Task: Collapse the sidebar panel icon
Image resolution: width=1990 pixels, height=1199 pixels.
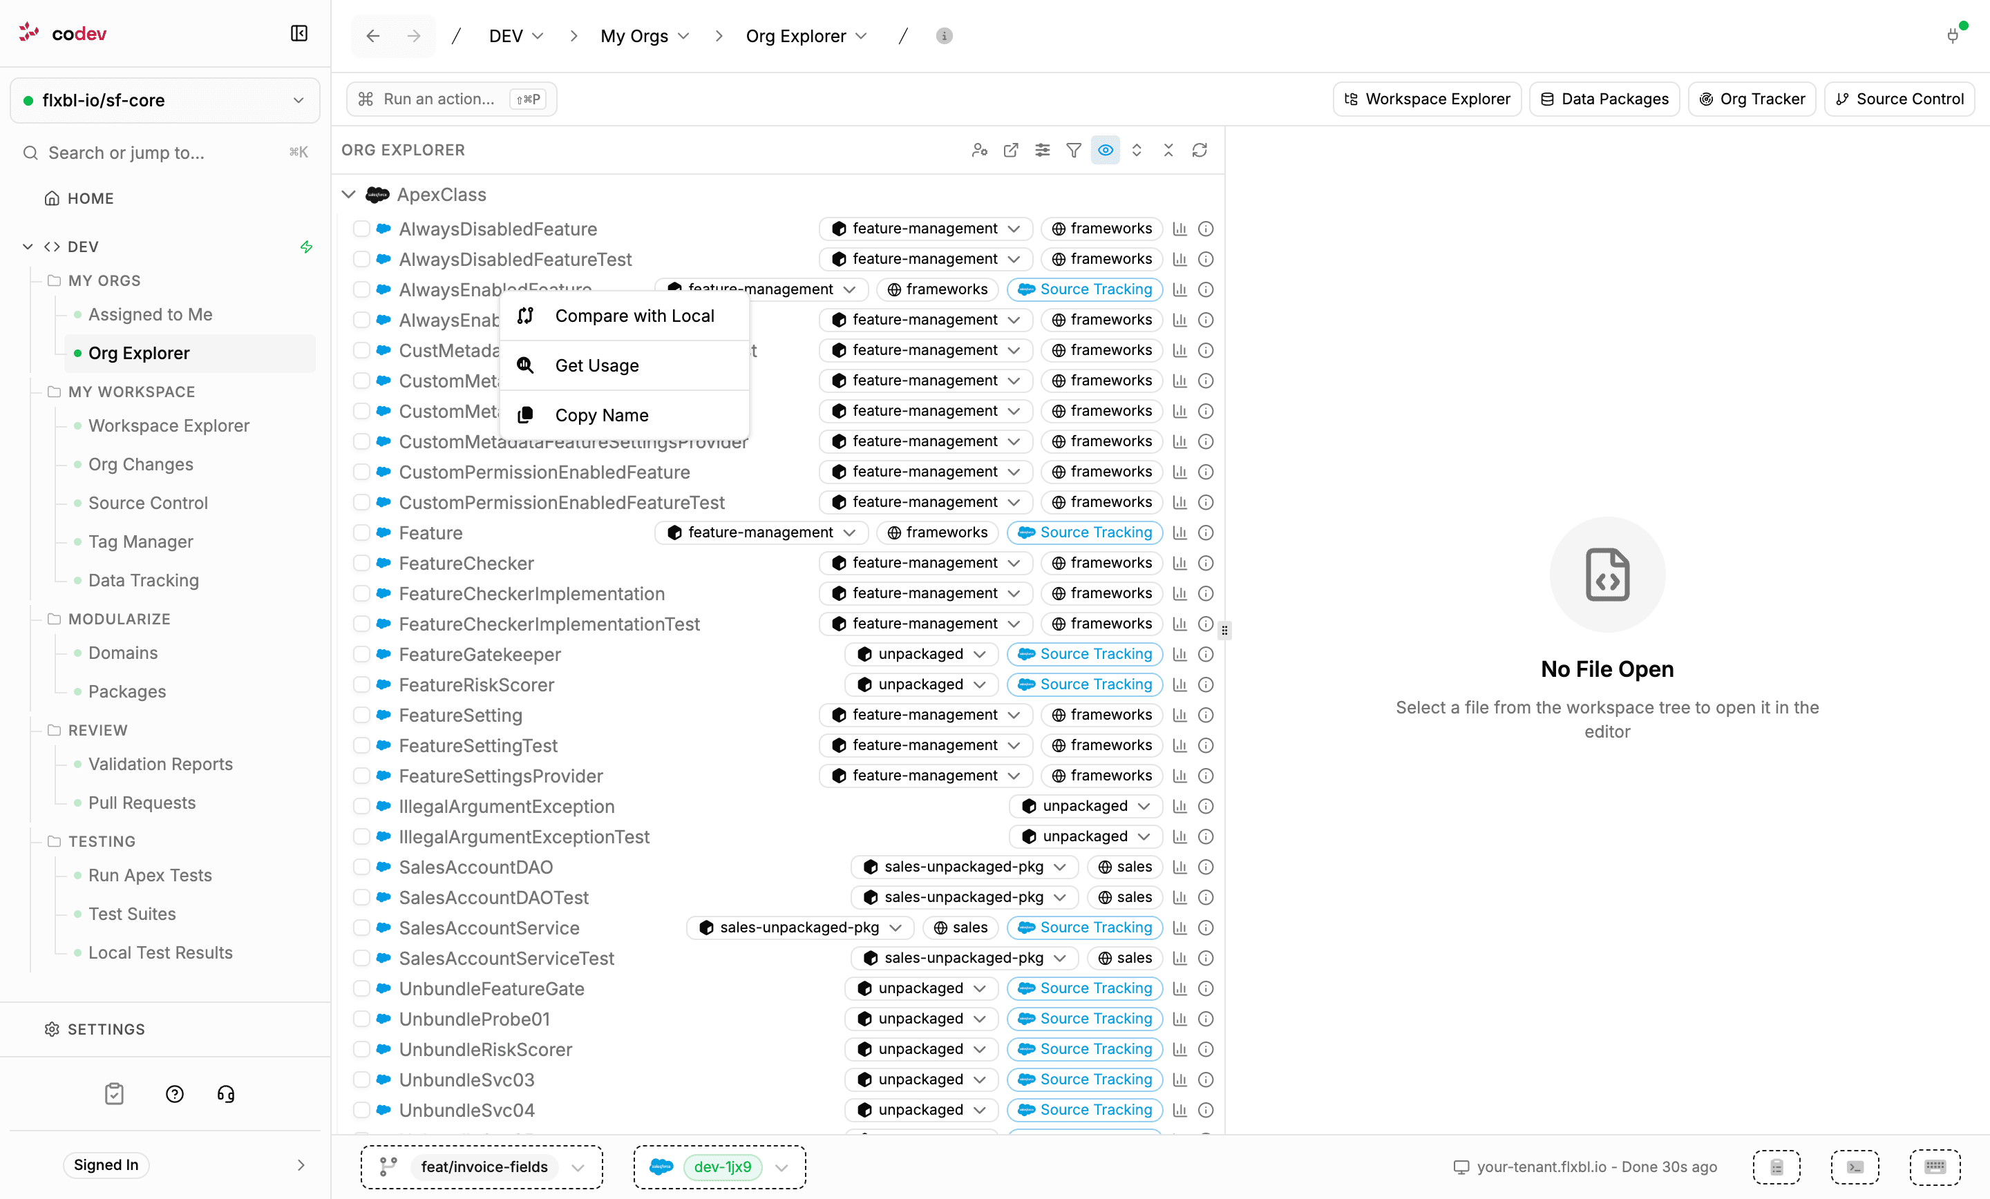Action: 298,33
